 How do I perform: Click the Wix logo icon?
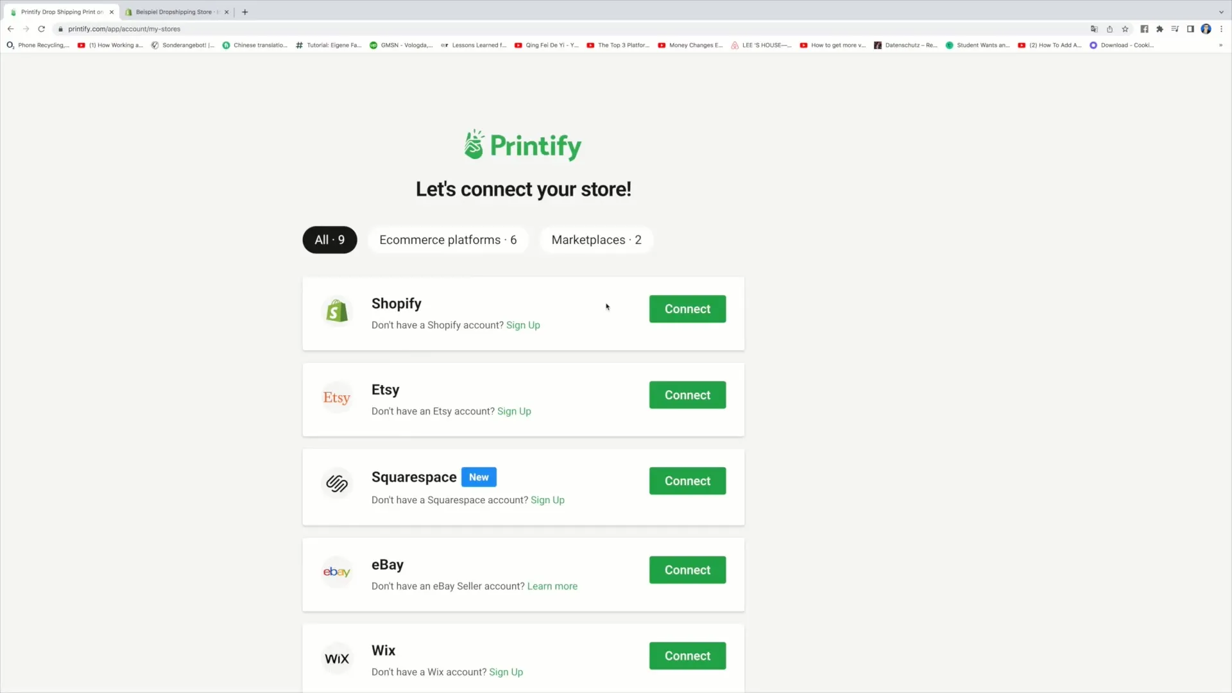click(337, 658)
